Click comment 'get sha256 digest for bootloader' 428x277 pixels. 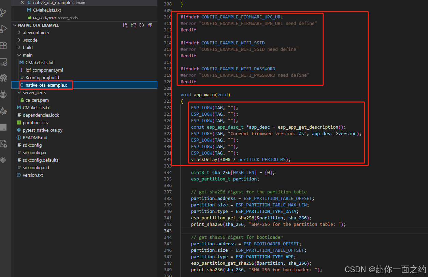[x=237, y=237]
